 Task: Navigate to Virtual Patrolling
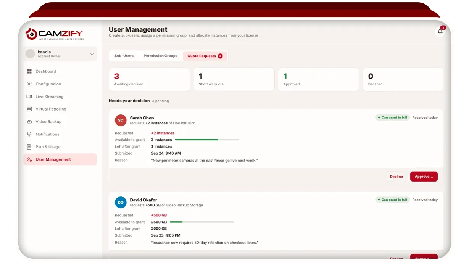coord(60,109)
